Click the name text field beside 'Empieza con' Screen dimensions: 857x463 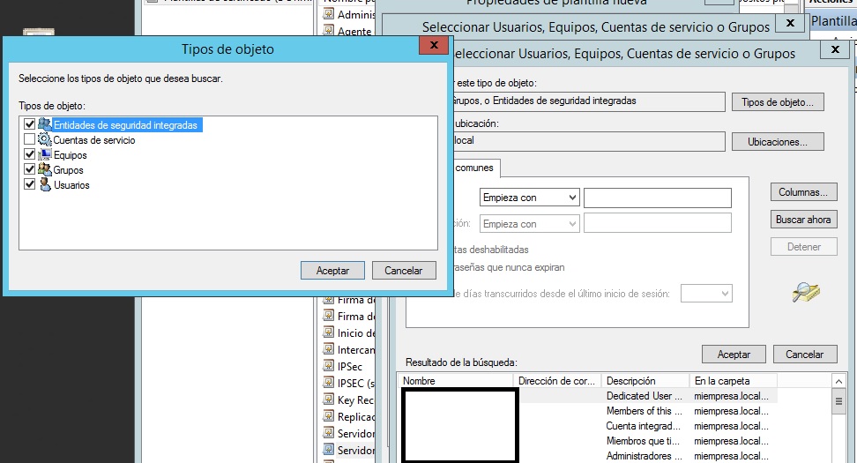(657, 198)
